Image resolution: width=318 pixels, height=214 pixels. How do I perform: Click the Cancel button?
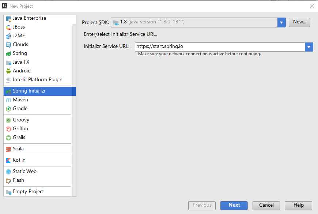(x=266, y=206)
